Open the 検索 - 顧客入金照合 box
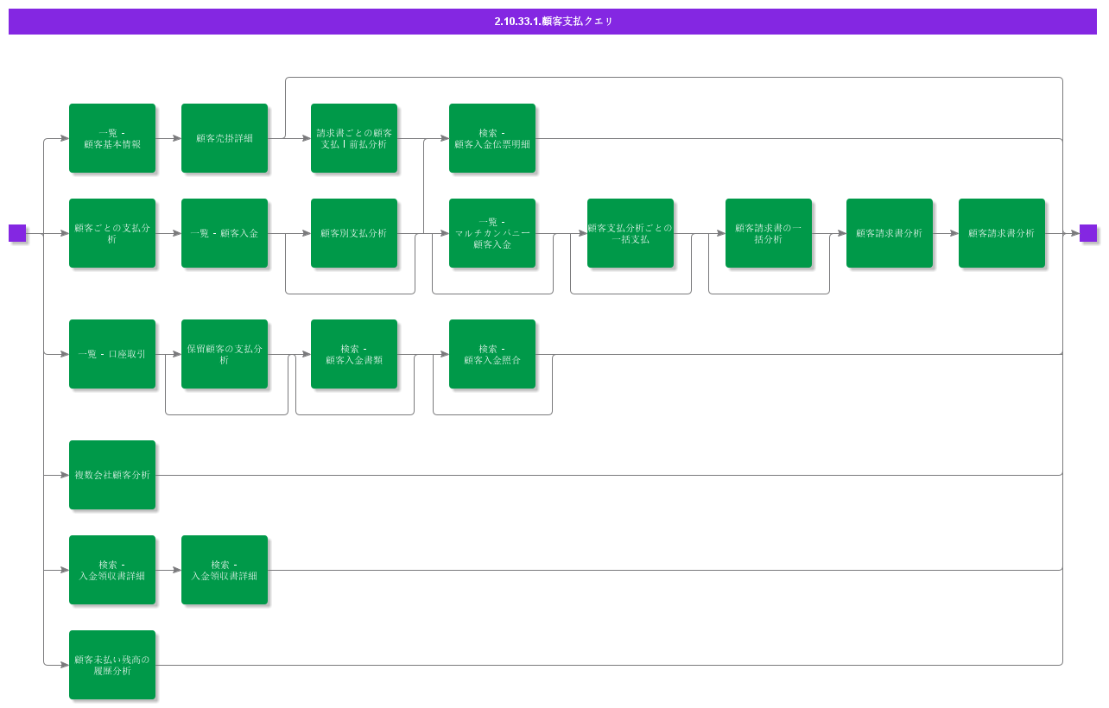Viewport: 1109px width, 708px height. (x=492, y=354)
